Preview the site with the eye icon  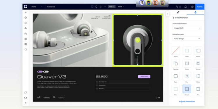(192, 6)
